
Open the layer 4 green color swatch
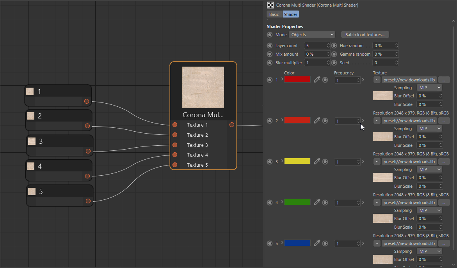pos(297,202)
